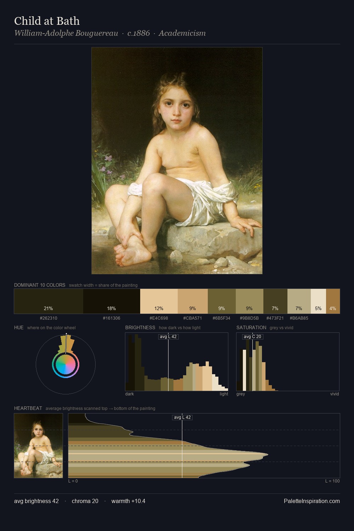Click the "SATURATION" section heading
The image size is (354, 531).
pos(251,327)
